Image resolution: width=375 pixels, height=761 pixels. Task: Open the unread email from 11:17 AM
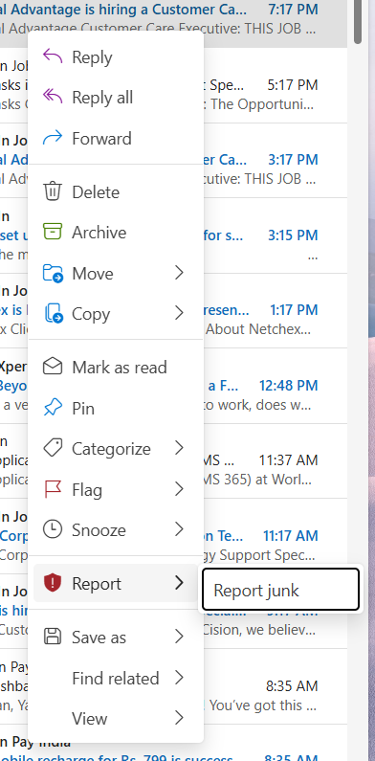click(x=276, y=536)
